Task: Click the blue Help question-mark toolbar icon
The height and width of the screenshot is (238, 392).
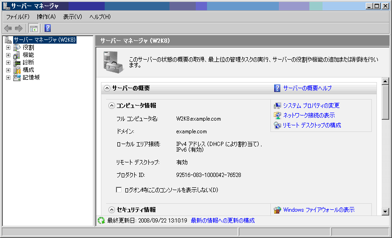Action: (x=48, y=28)
